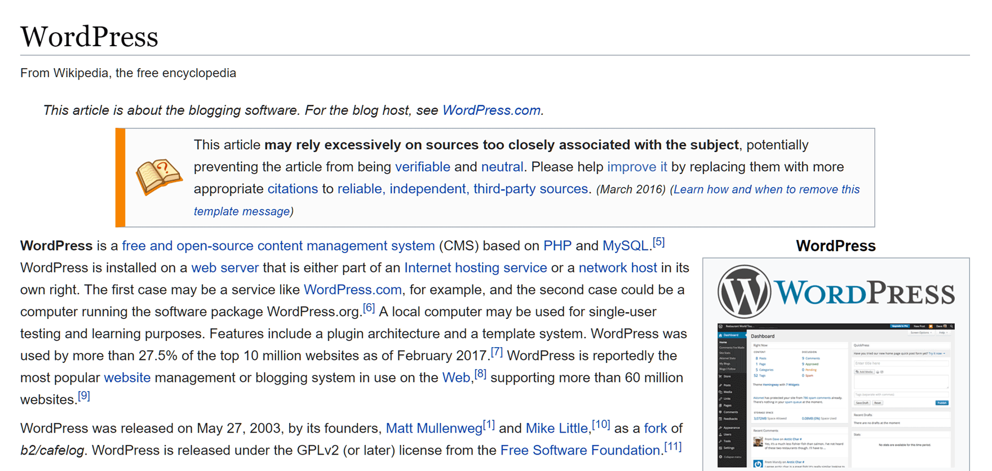Open 'reliable, independent, third-party sources' link
The width and height of the screenshot is (992, 471).
463,189
